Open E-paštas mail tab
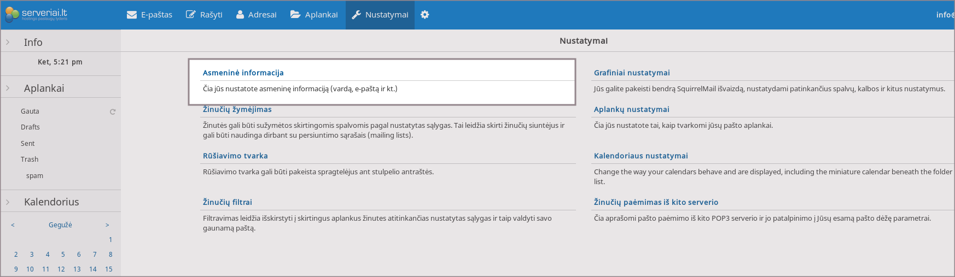The image size is (955, 277). coord(149,15)
